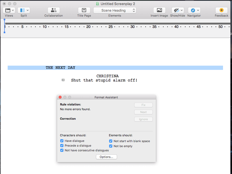232x174 pixels.
Task: Uncheck Not have consecutive dialogues
Action: click(x=62, y=150)
